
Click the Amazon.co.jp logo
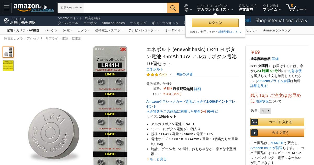(30, 7)
